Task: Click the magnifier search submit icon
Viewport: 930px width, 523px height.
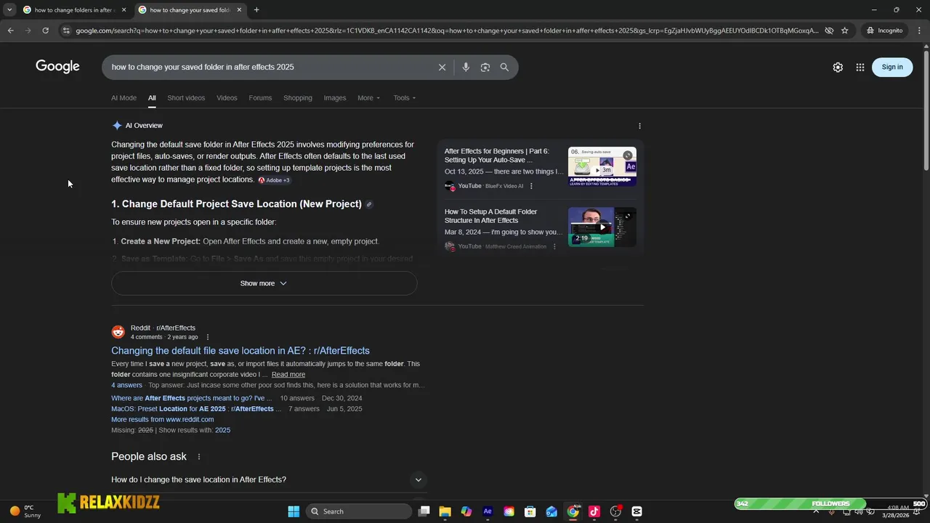Action: point(504,67)
